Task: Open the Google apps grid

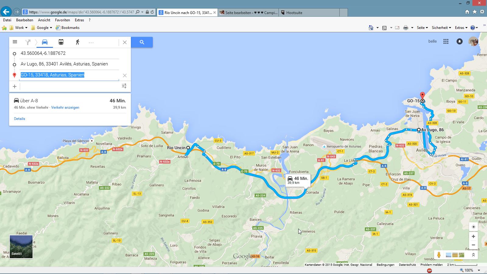Action: pos(446,41)
